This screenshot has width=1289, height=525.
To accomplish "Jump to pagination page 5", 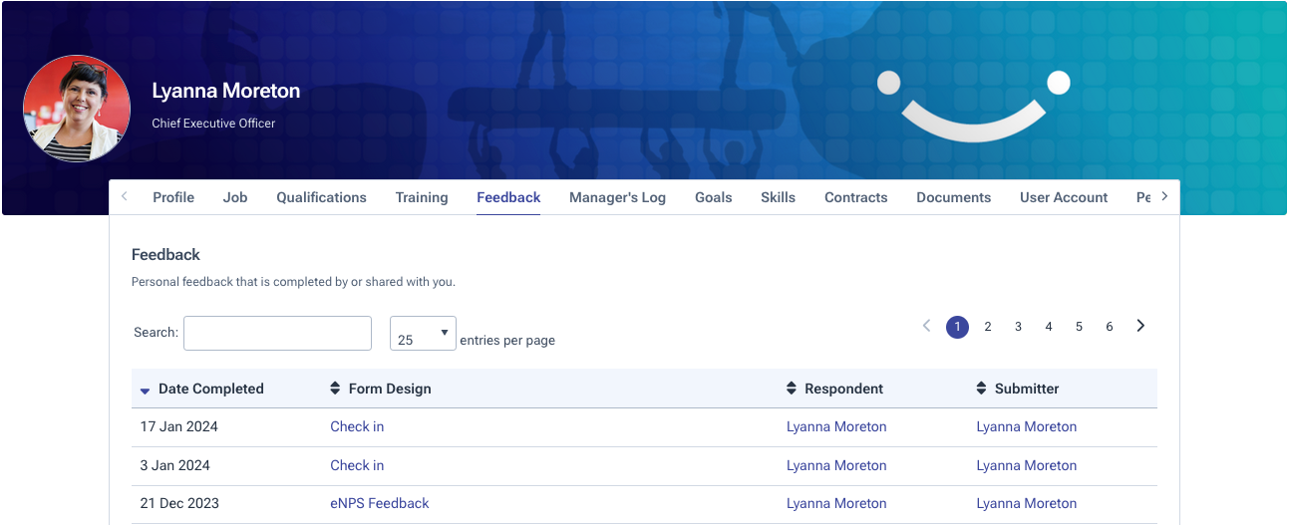I will pos(1079,327).
